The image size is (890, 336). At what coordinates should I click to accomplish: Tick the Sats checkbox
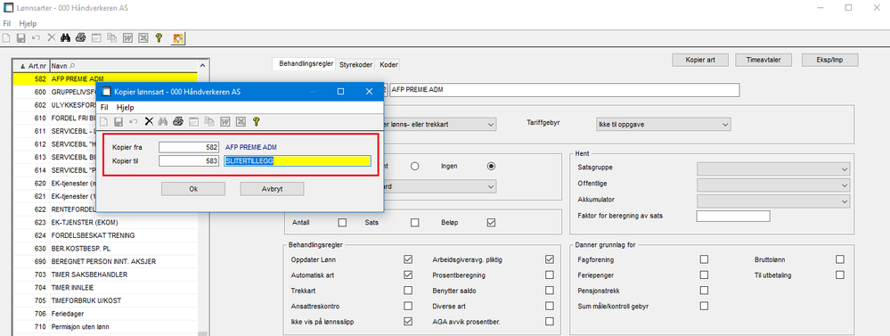click(415, 223)
